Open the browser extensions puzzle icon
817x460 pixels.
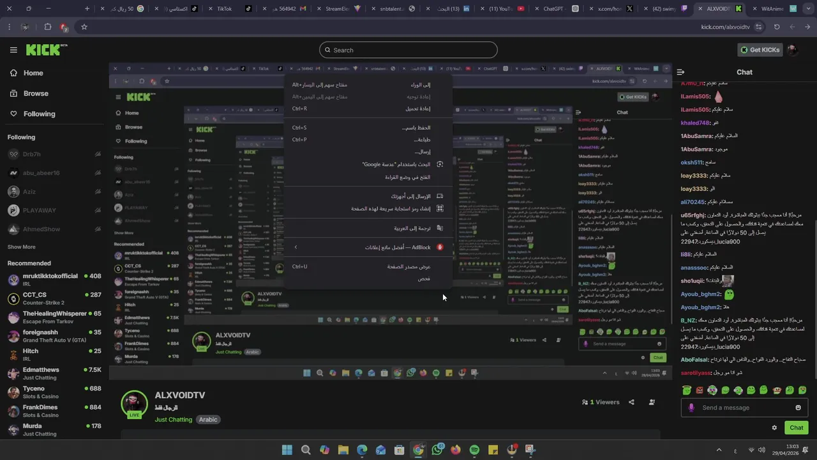point(48,27)
